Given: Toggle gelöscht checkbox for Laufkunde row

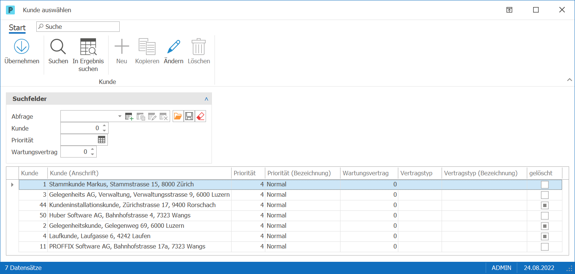Looking at the screenshot, I should coord(545,236).
